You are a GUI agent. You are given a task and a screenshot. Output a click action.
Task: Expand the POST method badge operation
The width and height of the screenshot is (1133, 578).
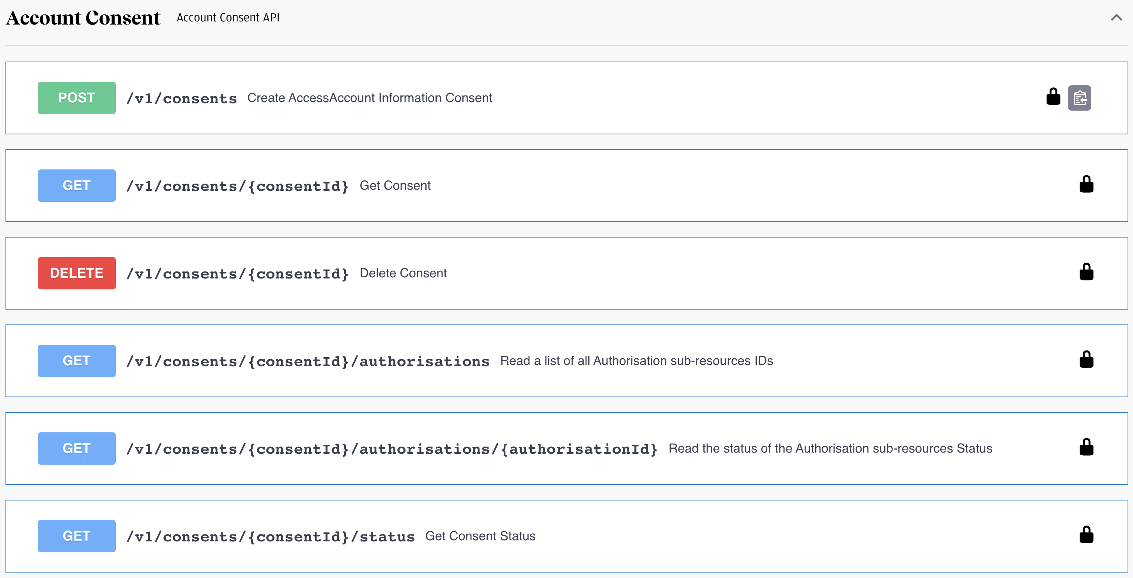click(x=76, y=98)
